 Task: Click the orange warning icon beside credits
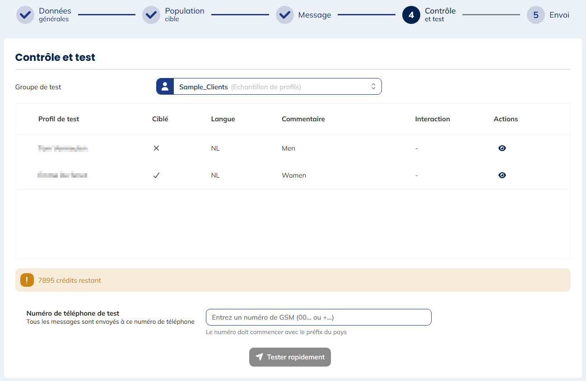tap(27, 280)
